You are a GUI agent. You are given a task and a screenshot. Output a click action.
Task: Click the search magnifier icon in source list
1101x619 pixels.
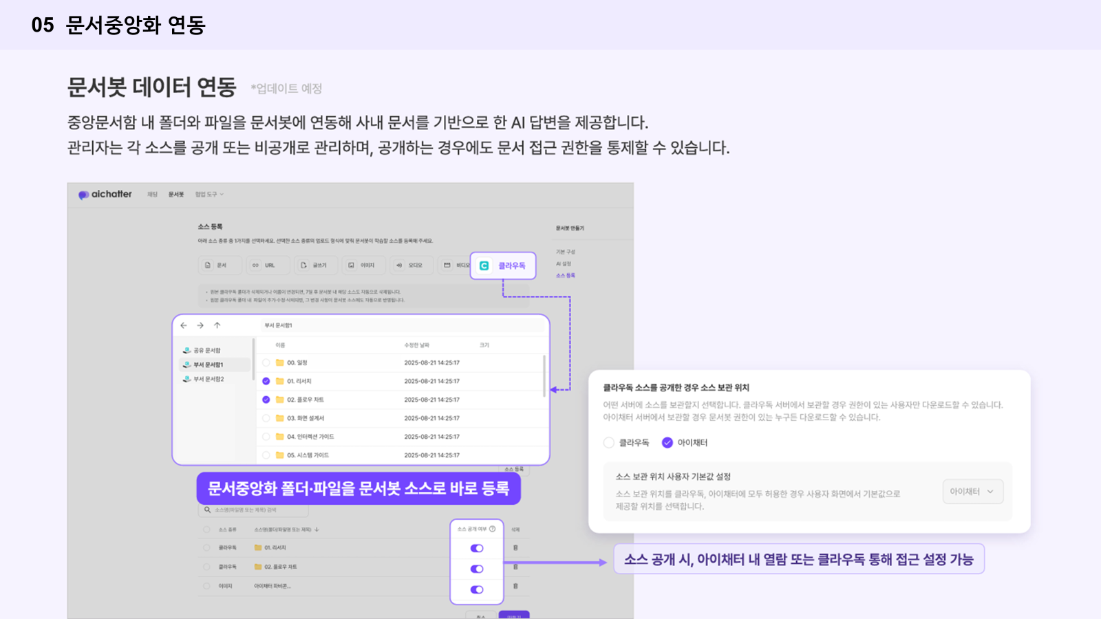207,510
